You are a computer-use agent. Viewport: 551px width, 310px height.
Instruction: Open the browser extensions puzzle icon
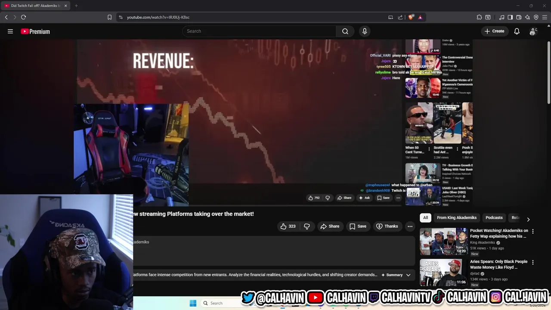pos(479,17)
